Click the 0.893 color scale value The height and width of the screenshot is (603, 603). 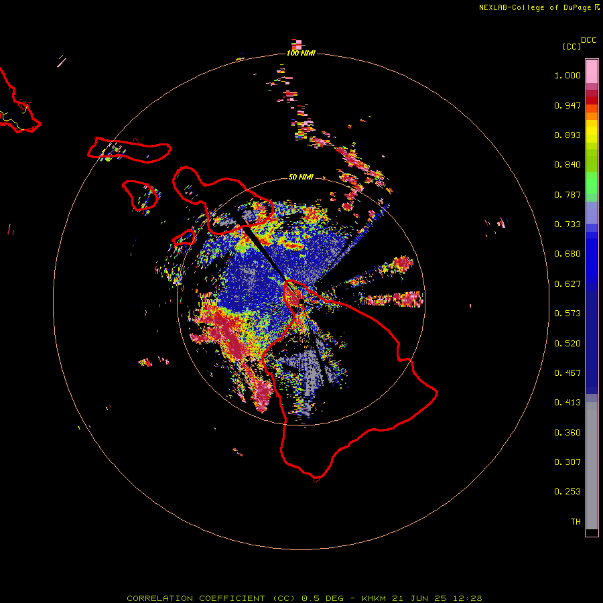coord(567,135)
